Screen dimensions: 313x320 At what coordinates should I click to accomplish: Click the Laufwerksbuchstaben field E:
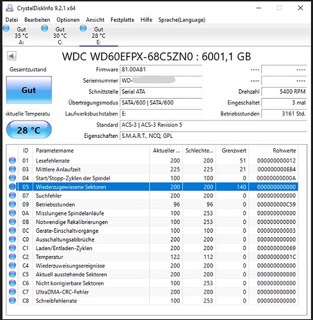coord(161,114)
